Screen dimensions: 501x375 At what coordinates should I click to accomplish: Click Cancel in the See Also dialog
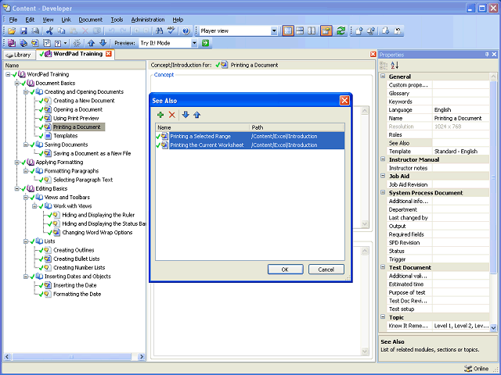pos(326,270)
